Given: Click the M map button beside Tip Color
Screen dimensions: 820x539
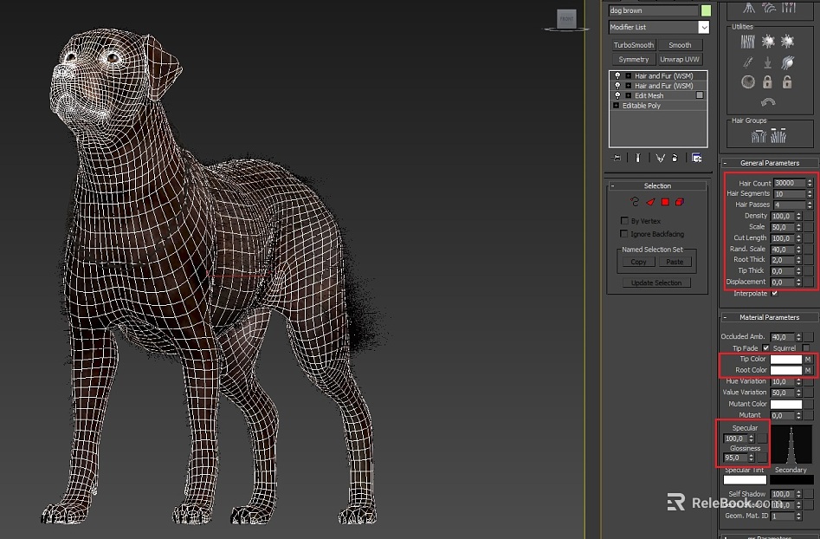Looking at the screenshot, I should (x=808, y=359).
